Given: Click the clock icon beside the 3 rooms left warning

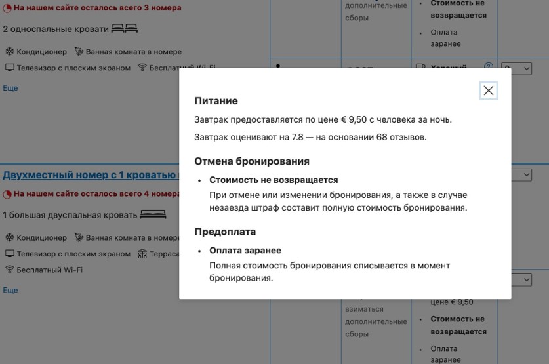Looking at the screenshot, I should 7,9.
